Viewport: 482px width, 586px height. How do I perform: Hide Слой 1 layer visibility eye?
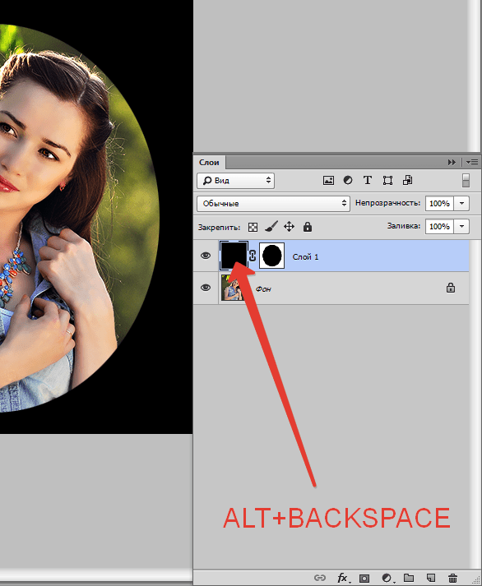coord(206,256)
